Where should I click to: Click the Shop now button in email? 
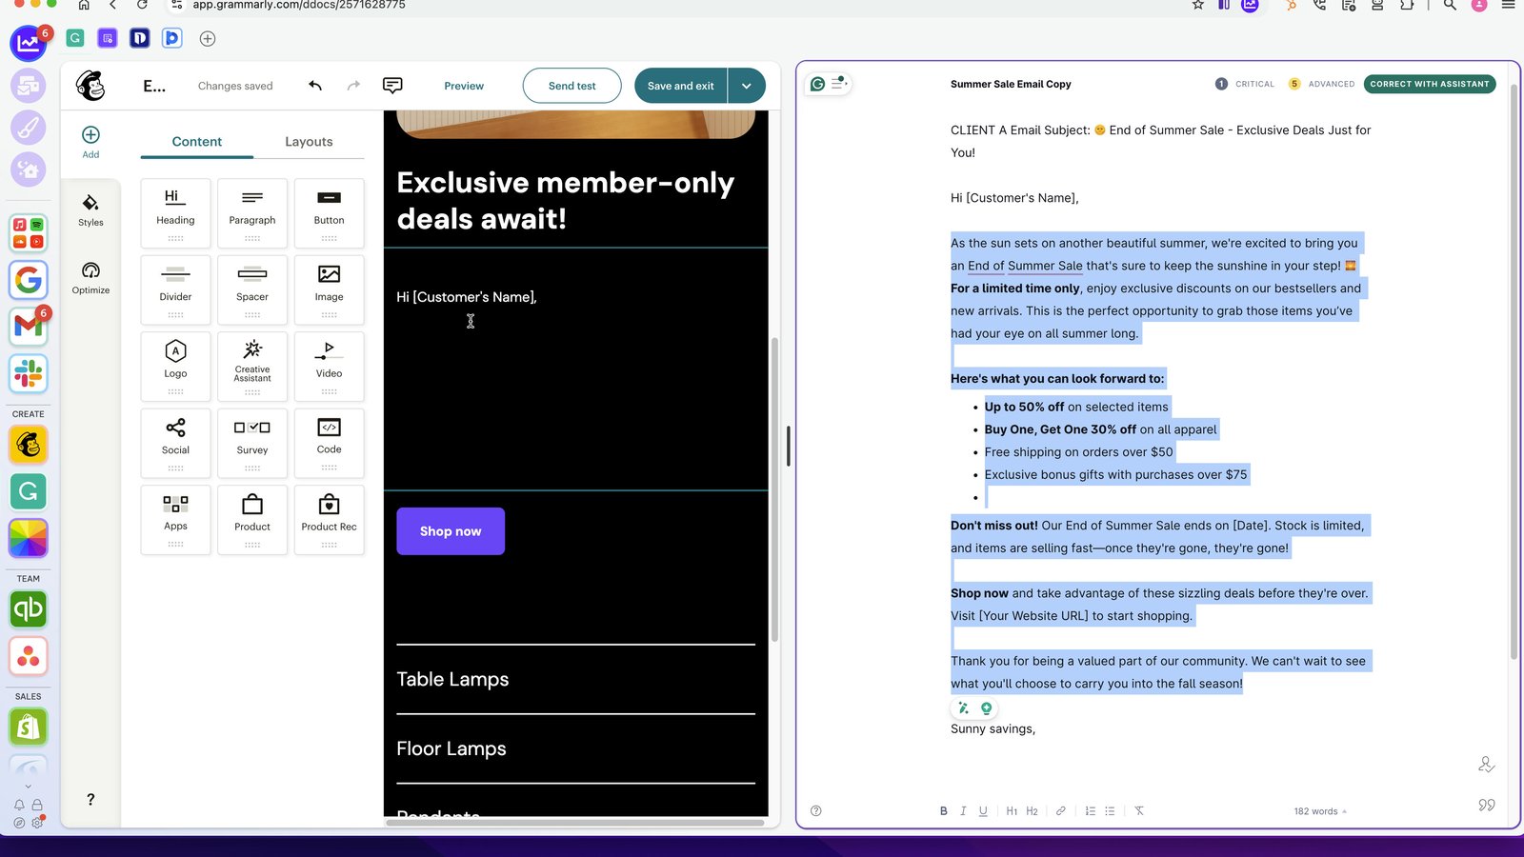click(x=451, y=531)
